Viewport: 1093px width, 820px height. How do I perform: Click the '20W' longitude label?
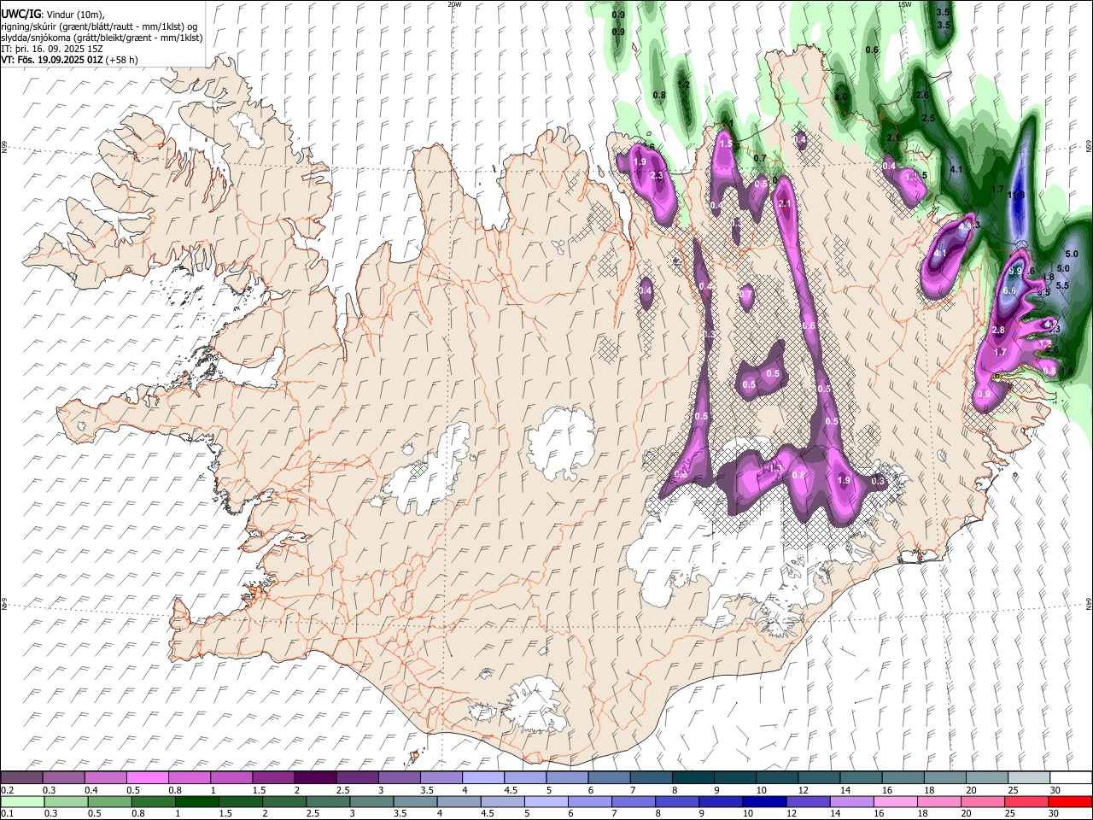(454, 3)
